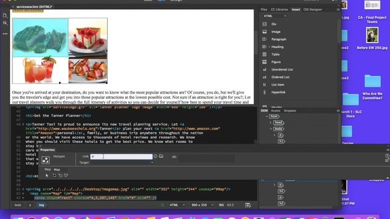Click the Point to File icon beside Link

(155, 156)
